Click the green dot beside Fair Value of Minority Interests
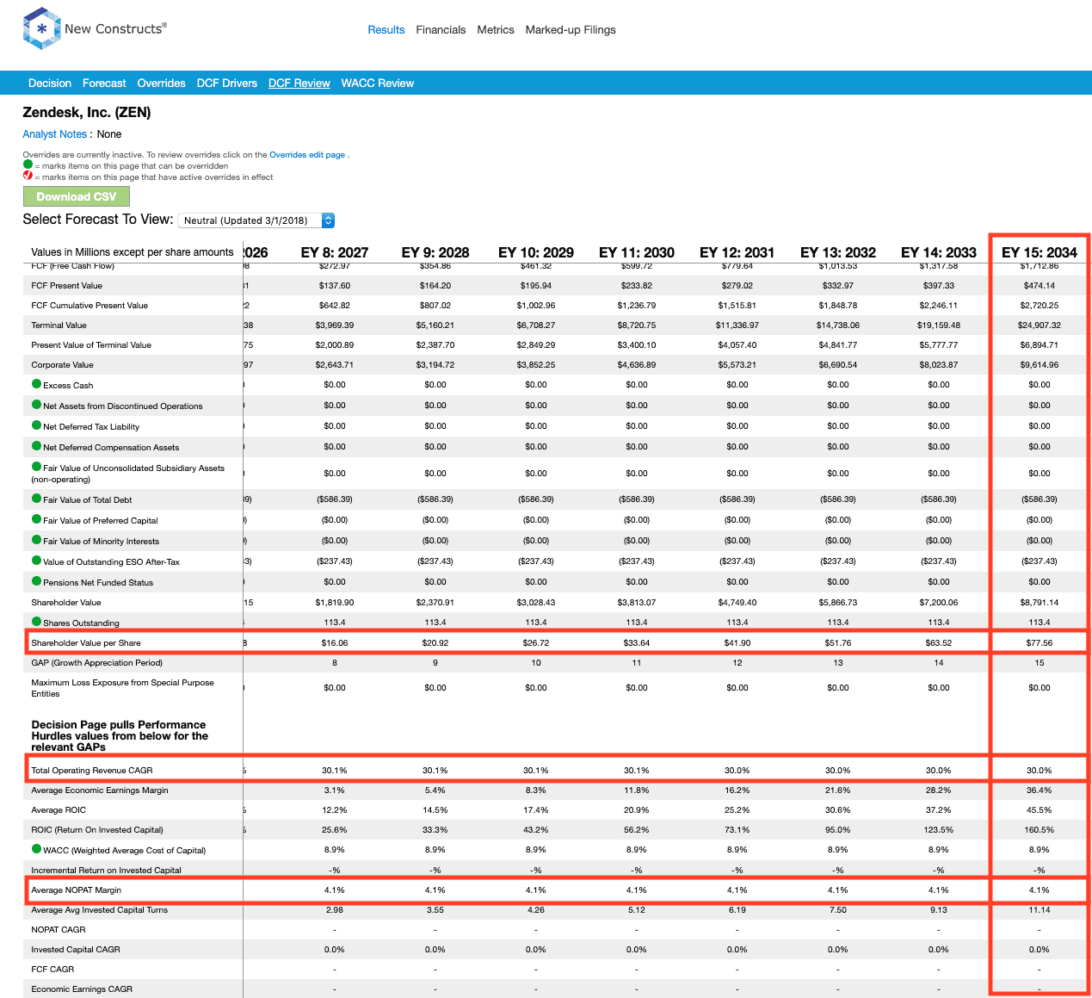 (36, 540)
